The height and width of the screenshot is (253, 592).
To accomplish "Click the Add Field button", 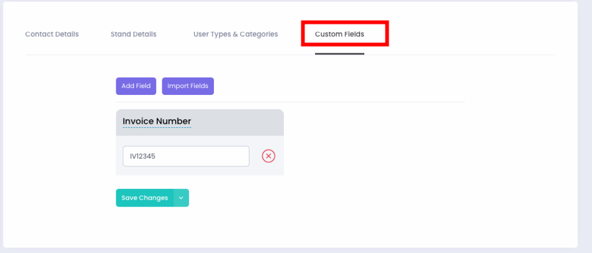I will pyautogui.click(x=136, y=86).
